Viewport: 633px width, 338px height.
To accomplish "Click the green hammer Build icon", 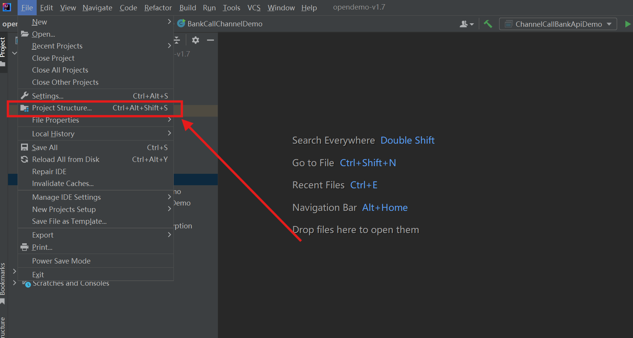I will [x=488, y=24].
